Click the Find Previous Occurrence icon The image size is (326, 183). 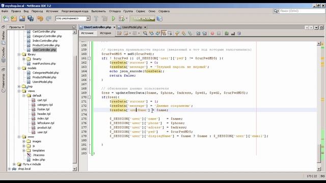tap(151, 33)
